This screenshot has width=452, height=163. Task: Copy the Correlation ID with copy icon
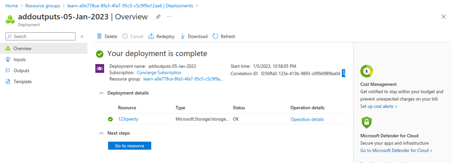tap(344, 73)
